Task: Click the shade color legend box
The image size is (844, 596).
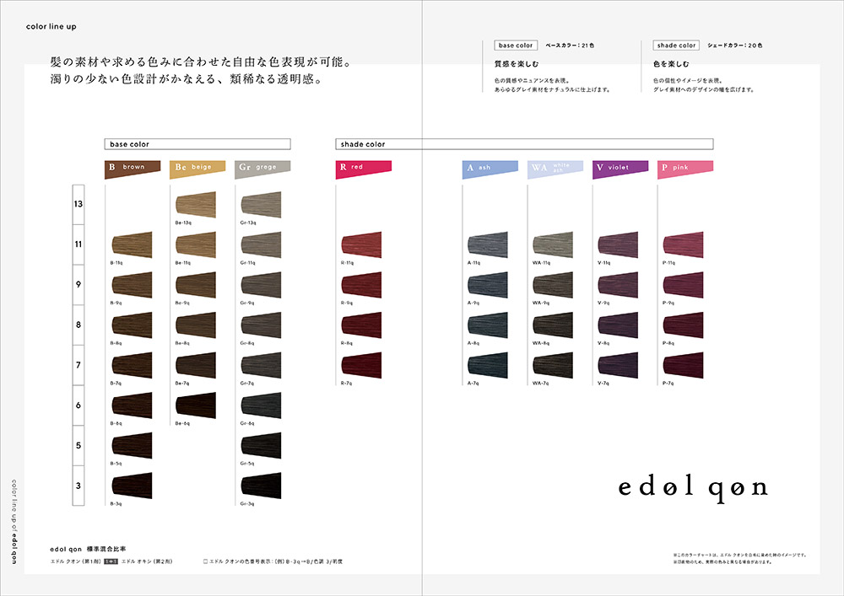Action: pos(677,46)
